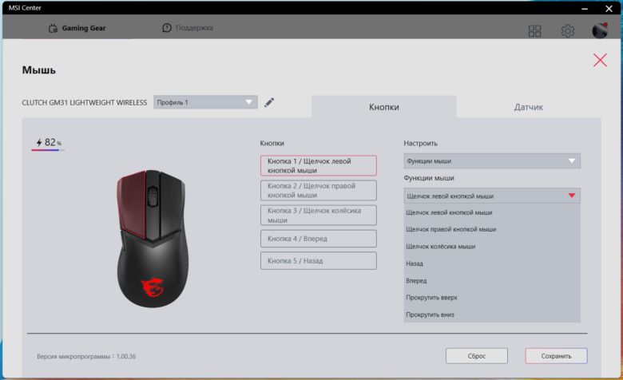Click the battery charge 82% indicator
Viewport: 623px width, 380px height.
[x=49, y=143]
